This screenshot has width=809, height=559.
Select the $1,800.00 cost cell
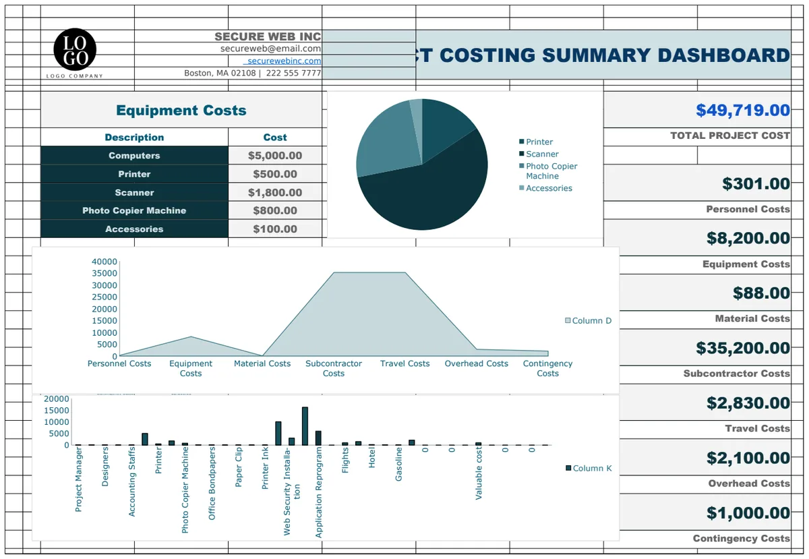click(x=275, y=192)
